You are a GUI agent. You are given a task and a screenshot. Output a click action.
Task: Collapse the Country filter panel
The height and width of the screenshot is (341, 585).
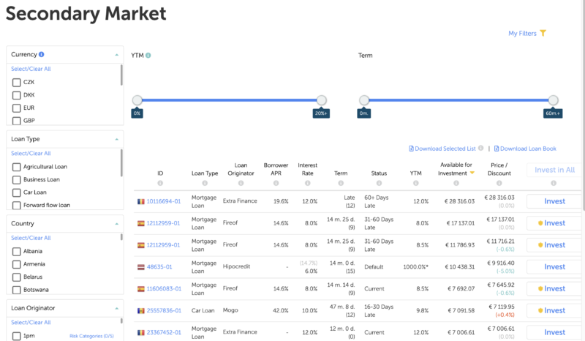click(117, 224)
